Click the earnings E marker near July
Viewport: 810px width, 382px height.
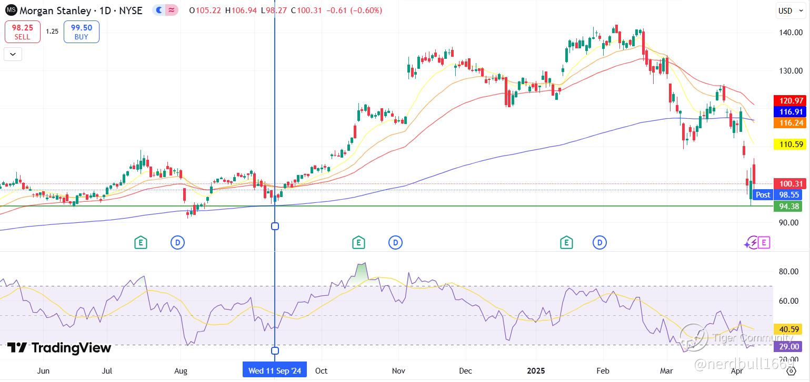[x=140, y=242]
